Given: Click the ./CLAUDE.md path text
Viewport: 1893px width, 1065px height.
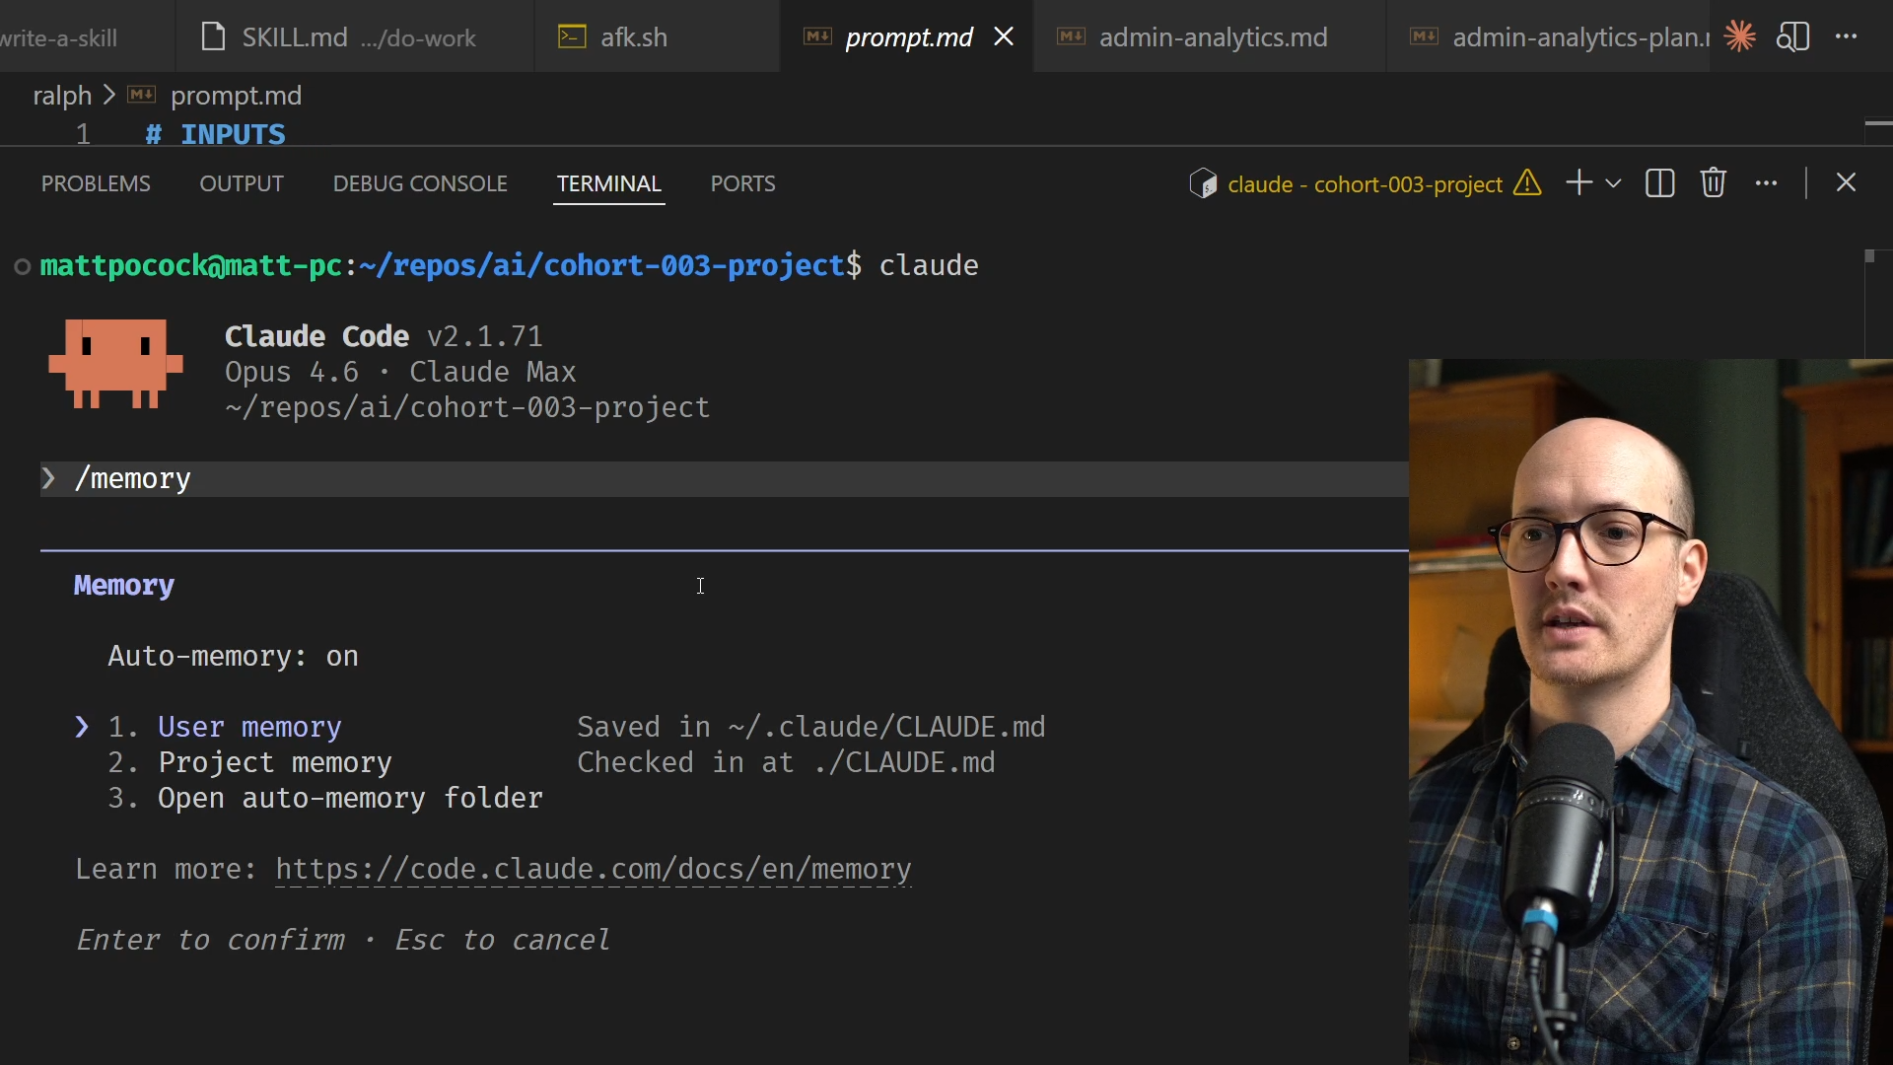Looking at the screenshot, I should click(904, 763).
